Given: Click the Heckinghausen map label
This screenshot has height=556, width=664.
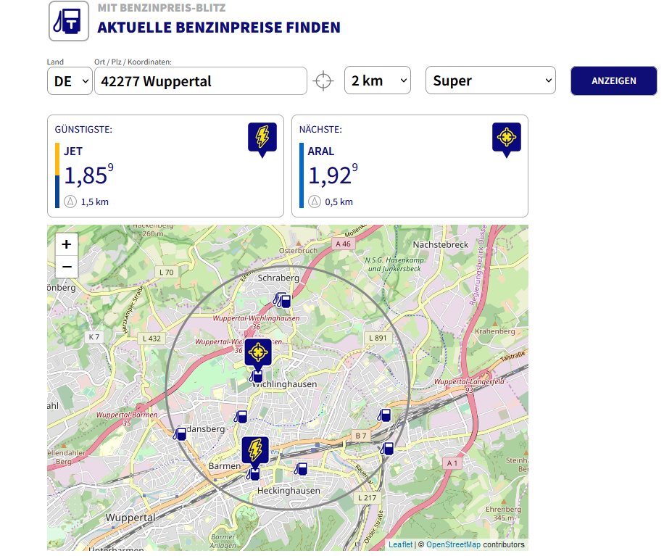Looking at the screenshot, I should point(289,490).
